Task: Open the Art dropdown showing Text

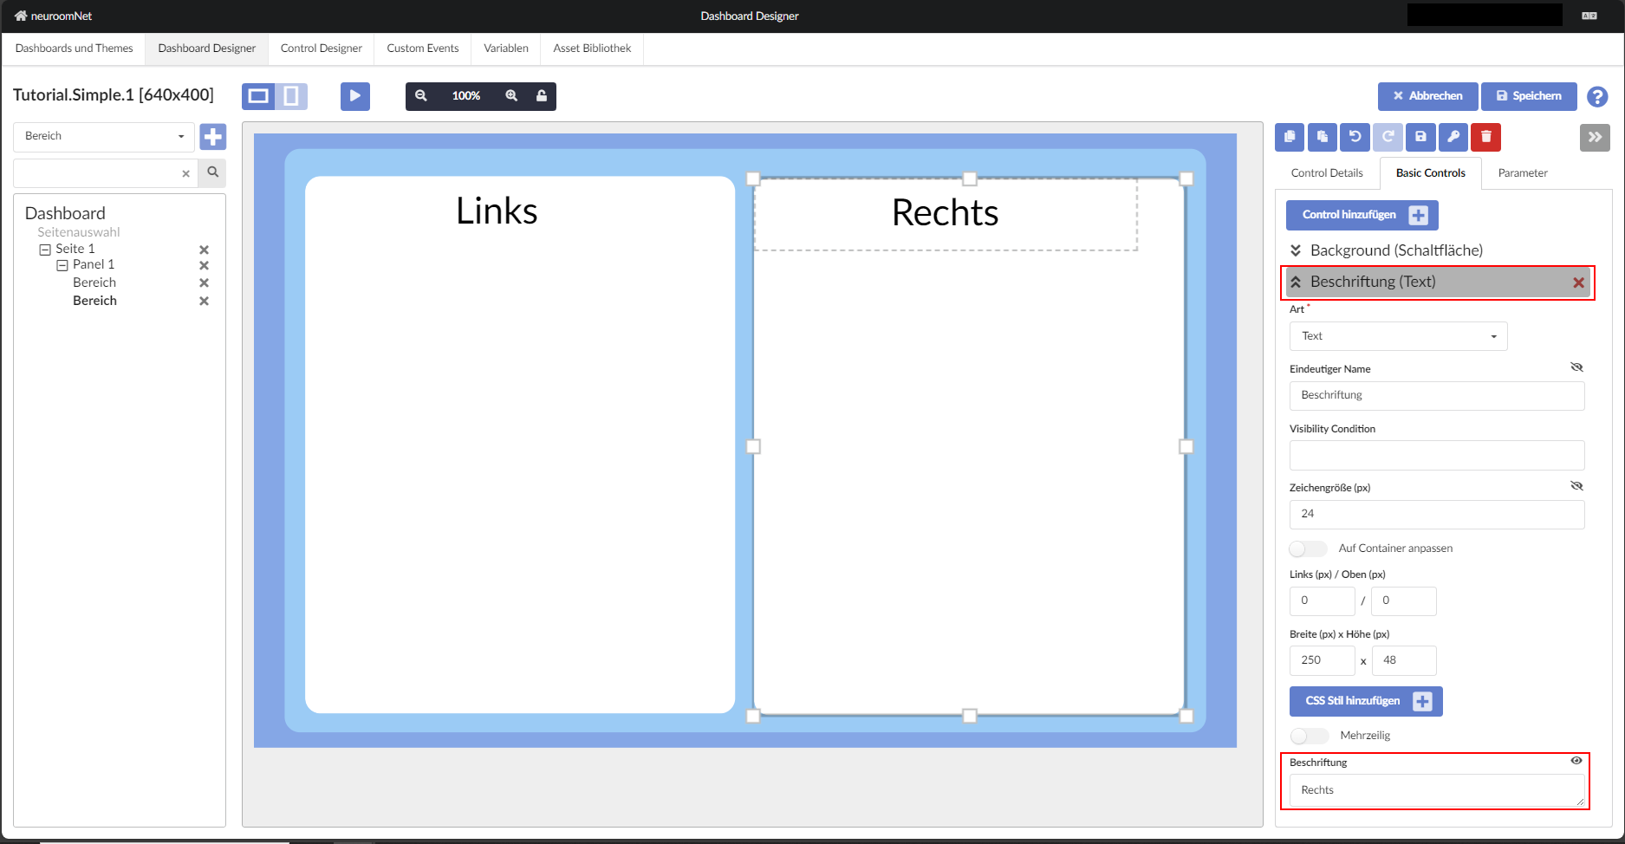Action: click(1398, 336)
